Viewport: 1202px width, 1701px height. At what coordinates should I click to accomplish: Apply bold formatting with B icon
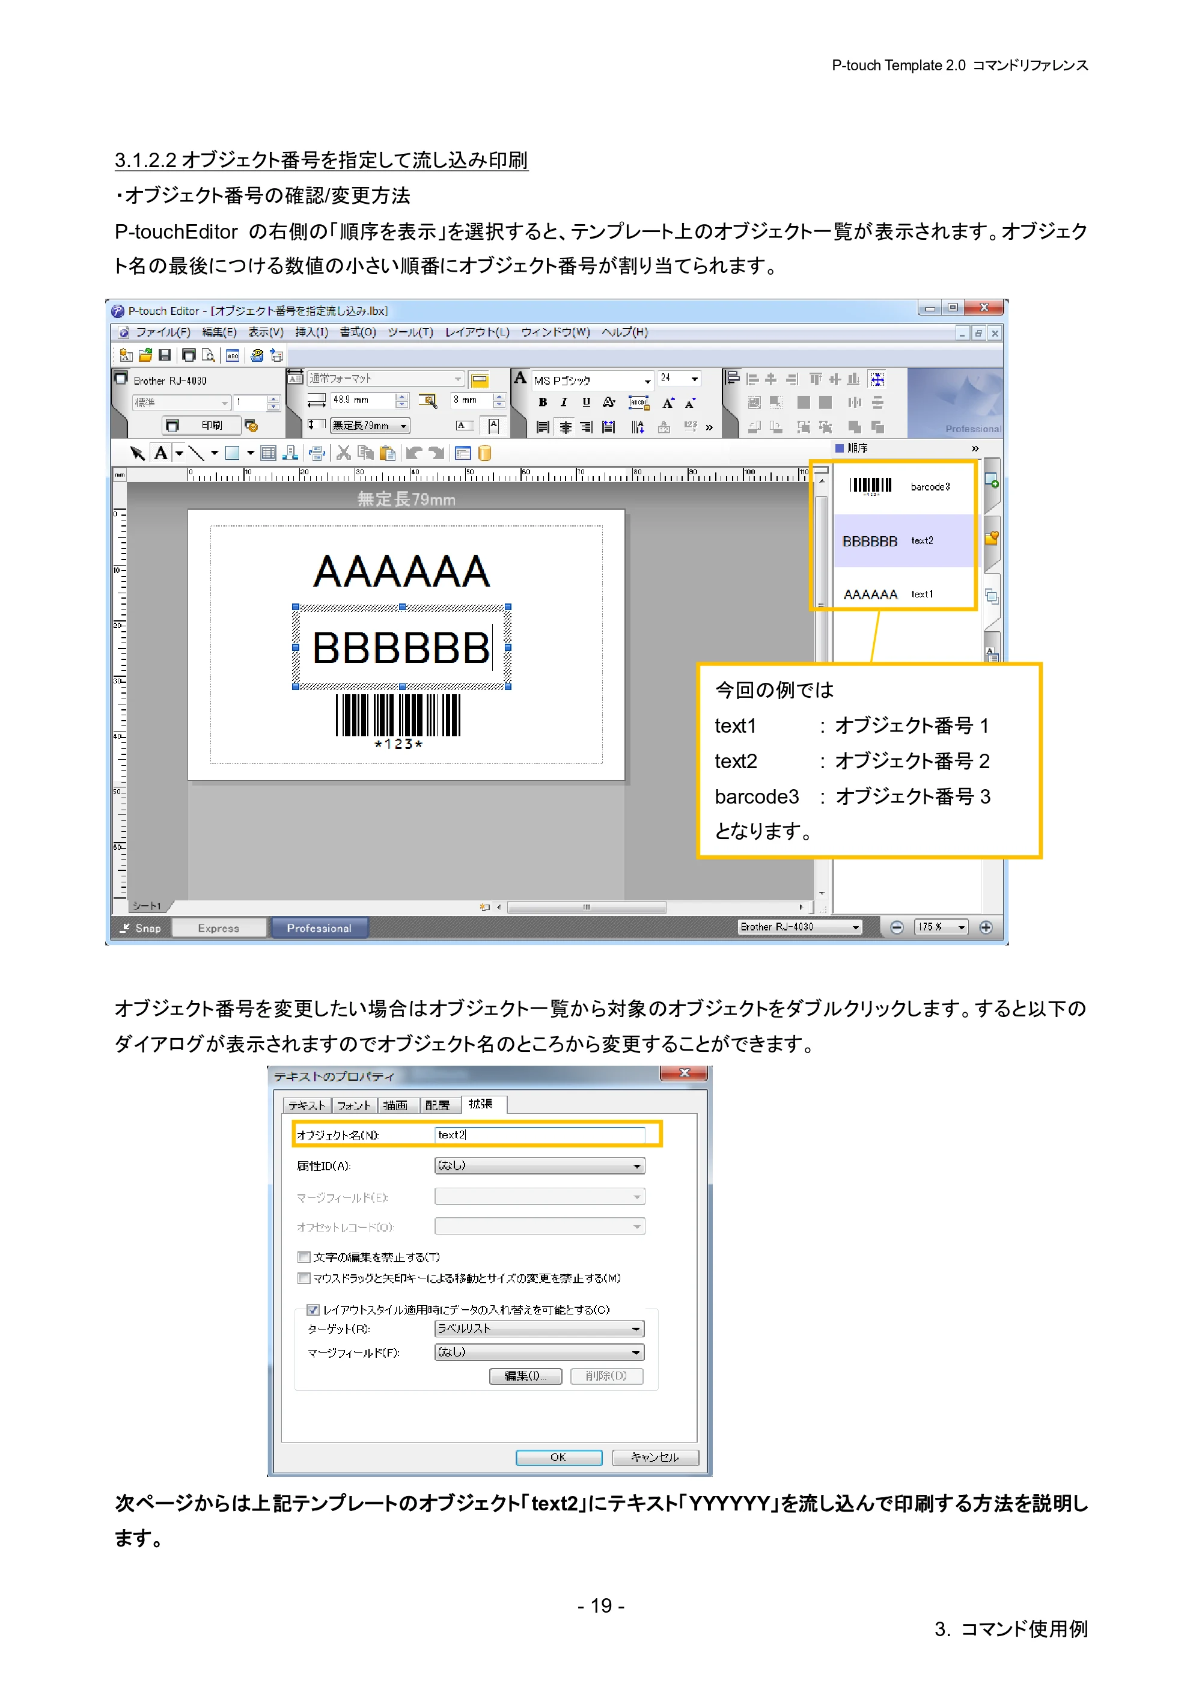(543, 402)
